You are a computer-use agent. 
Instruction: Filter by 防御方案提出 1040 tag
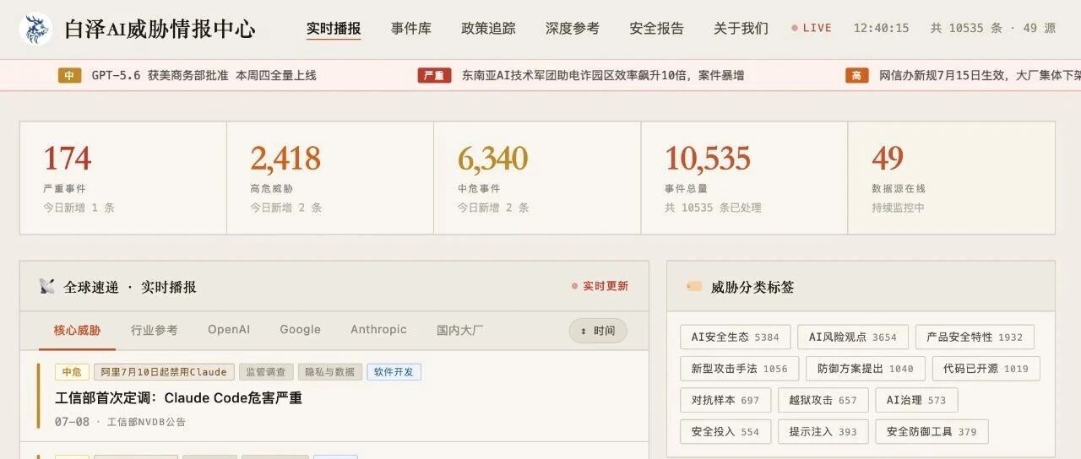click(x=865, y=369)
